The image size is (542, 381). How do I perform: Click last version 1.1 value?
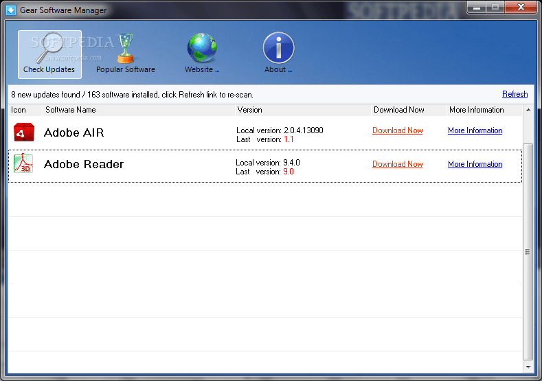[289, 139]
